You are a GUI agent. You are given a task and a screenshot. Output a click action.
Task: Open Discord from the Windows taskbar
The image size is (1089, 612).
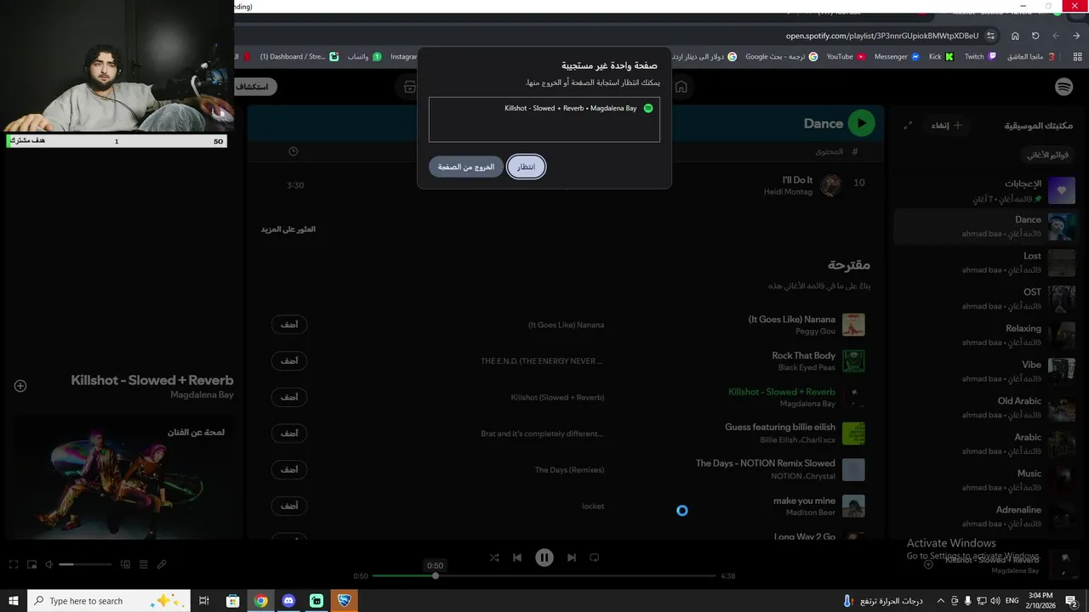pos(288,601)
